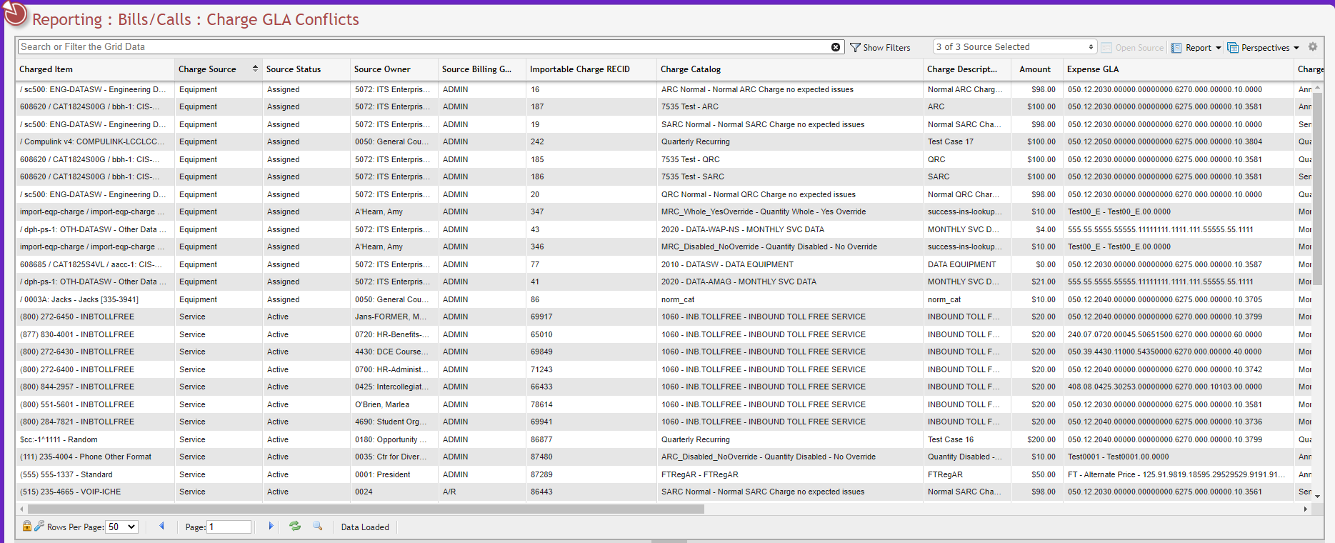The width and height of the screenshot is (1335, 543).
Task: Show Filters for the grid
Action: coord(880,48)
